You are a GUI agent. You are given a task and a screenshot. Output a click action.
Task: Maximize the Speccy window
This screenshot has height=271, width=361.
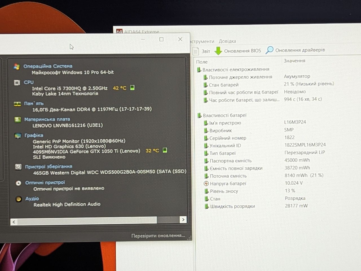pos(161,39)
